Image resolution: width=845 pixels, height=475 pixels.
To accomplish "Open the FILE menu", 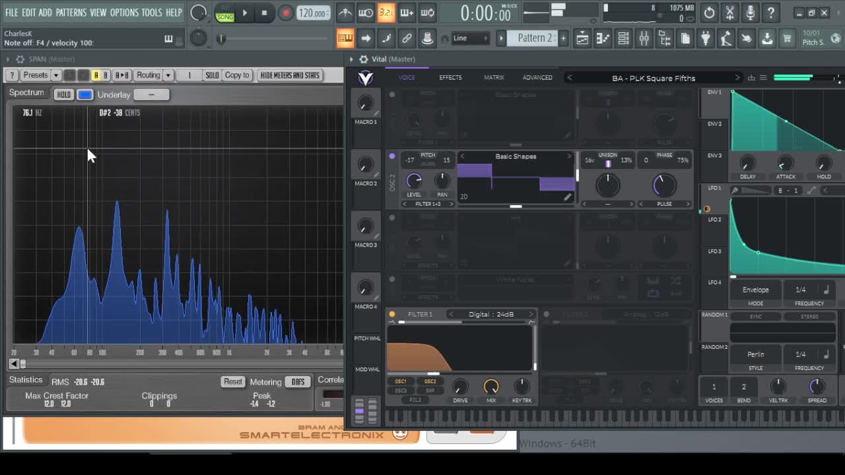I will click(12, 13).
